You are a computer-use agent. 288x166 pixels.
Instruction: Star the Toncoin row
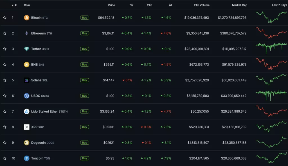5,158
